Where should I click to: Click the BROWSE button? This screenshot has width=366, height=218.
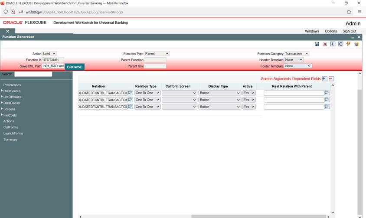coord(75,67)
